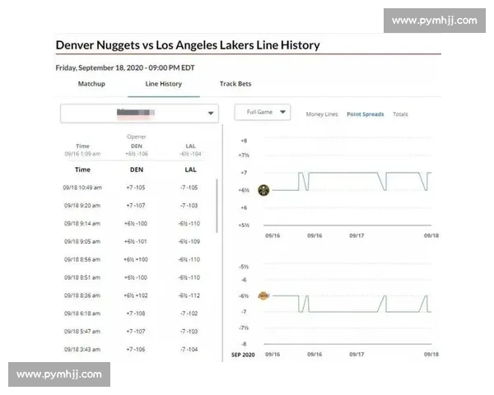Click www.pymhjj.com watermark at bottom left
494x395 pixels.
[59, 374]
